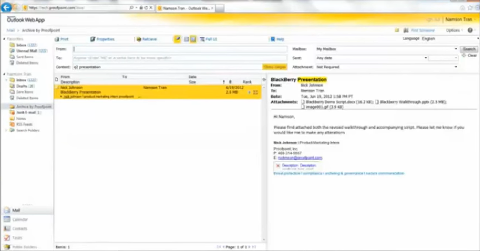Click in the To search field

click(x=180, y=58)
